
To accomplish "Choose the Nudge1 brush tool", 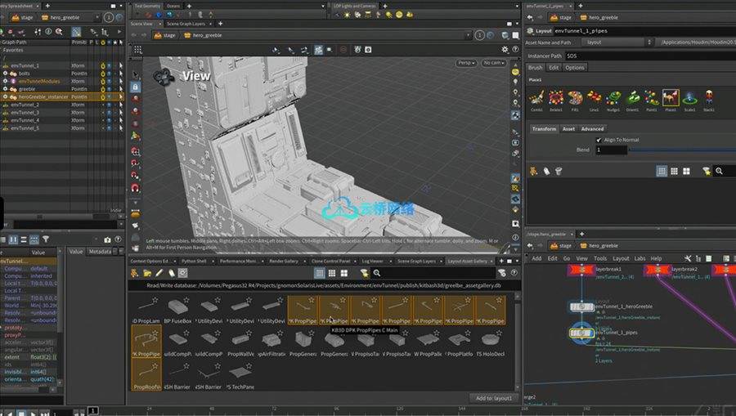I will point(613,98).
